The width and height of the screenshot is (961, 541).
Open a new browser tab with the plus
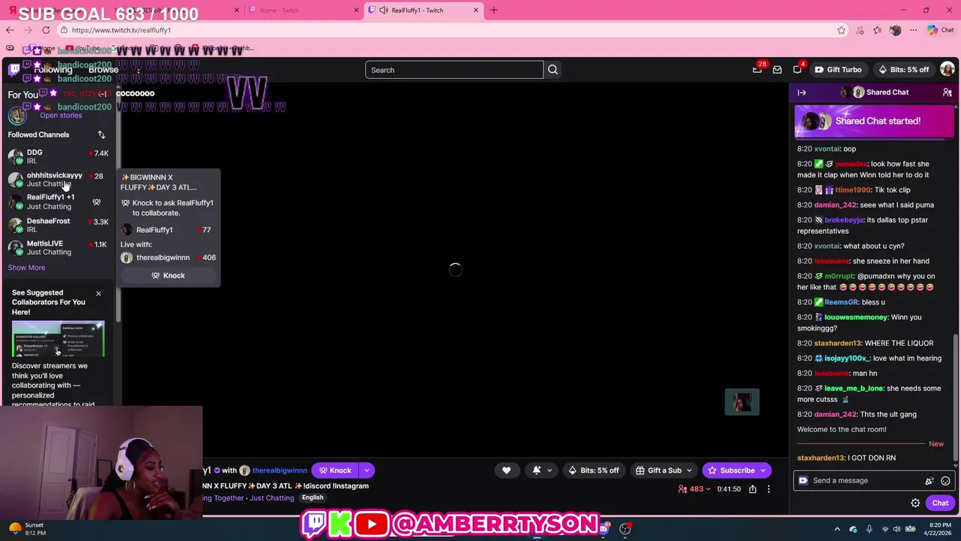[494, 10]
